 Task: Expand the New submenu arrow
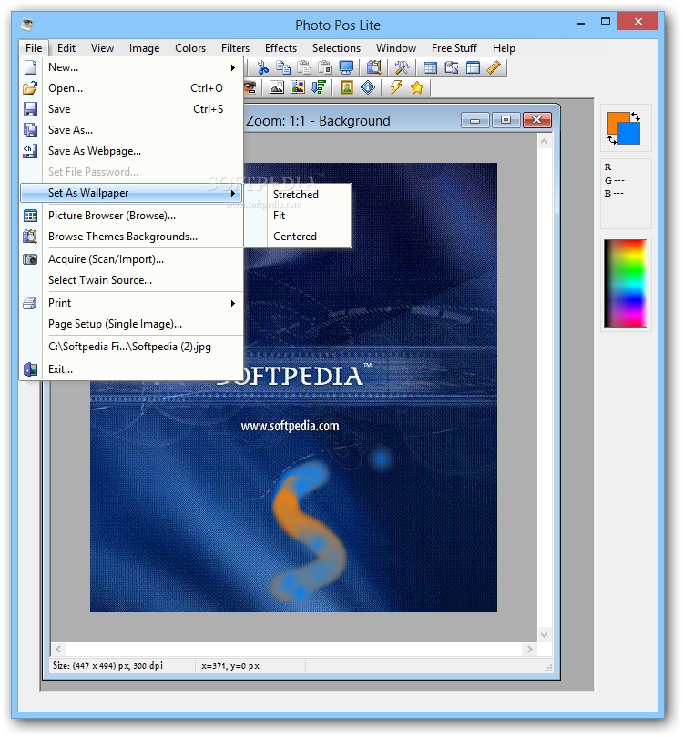[233, 67]
